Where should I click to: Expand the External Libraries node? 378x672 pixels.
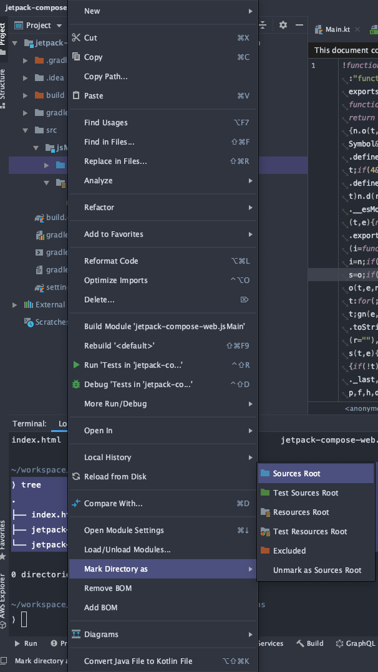(14, 304)
